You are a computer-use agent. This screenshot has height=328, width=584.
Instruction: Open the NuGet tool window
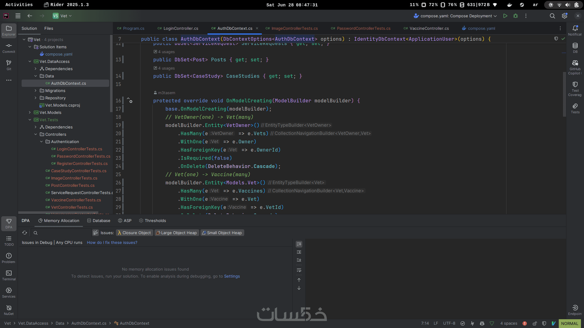[x=9, y=310]
